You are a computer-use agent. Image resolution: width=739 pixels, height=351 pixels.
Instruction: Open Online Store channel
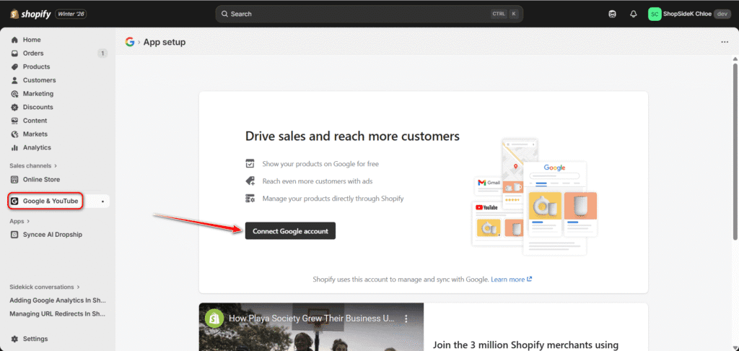coord(41,179)
